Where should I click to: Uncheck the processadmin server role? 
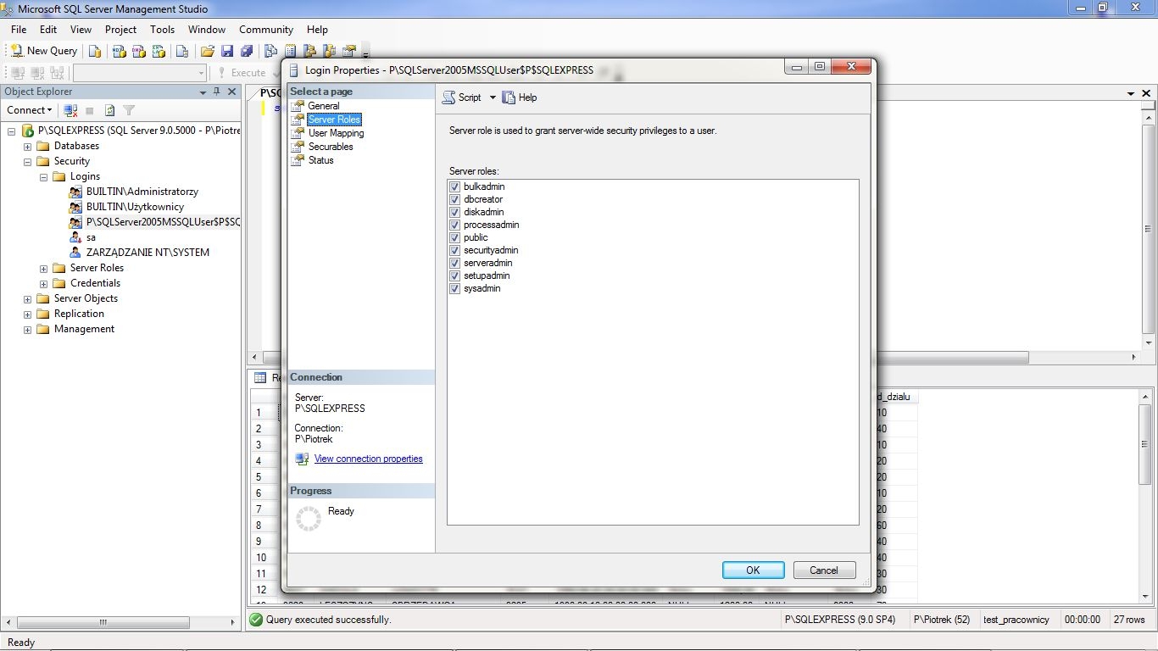tap(455, 225)
